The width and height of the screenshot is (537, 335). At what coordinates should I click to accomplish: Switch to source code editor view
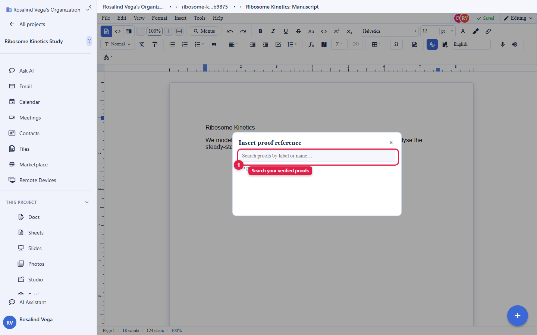coord(117,31)
